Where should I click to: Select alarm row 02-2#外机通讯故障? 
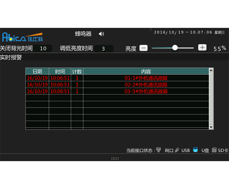[x=117, y=84]
